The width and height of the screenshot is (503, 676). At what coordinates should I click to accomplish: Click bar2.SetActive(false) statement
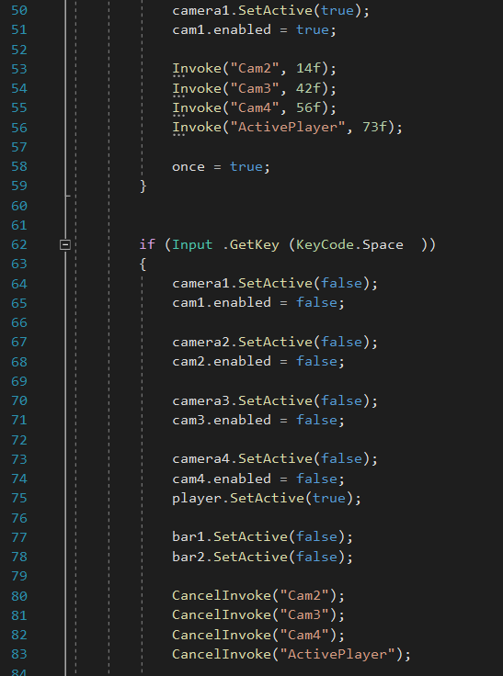pyautogui.click(x=262, y=557)
